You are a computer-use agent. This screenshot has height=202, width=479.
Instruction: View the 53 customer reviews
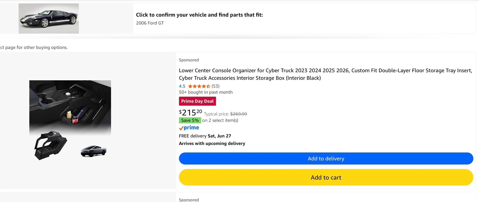point(216,86)
